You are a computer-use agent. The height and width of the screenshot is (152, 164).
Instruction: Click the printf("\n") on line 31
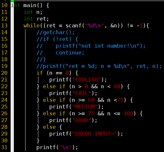[x=57, y=147]
